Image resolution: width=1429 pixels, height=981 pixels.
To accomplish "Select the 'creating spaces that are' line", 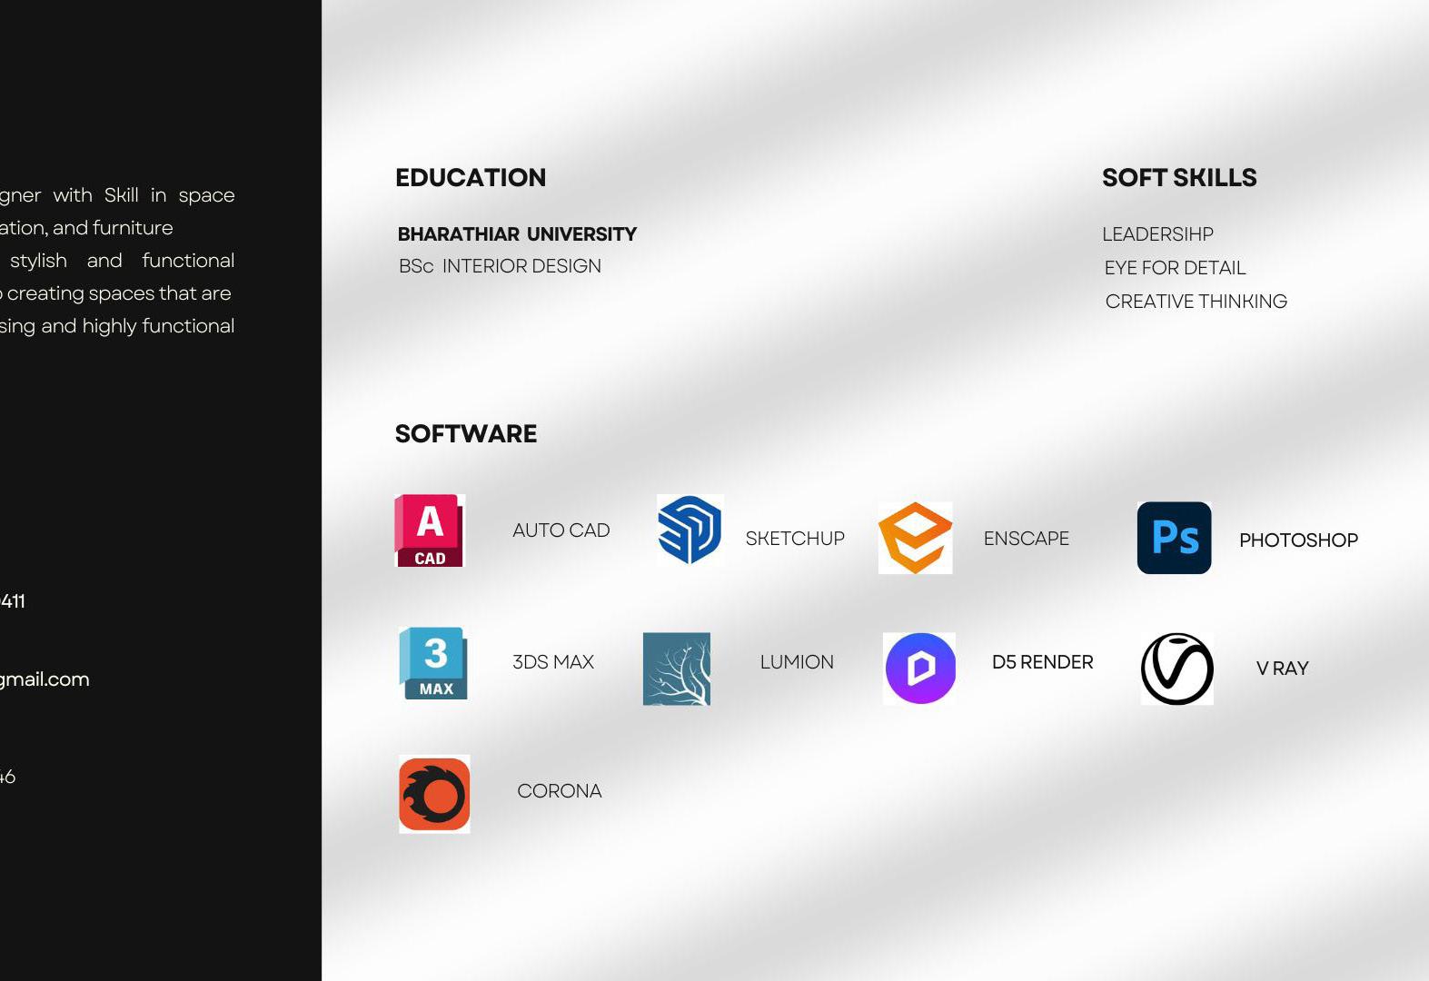I will (115, 293).
